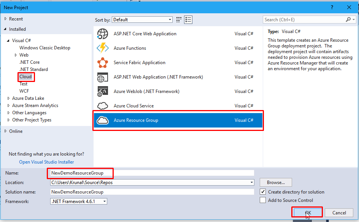Select Azure Cloud Service template name
Image resolution: width=359 pixels, height=222 pixels.
134,106
